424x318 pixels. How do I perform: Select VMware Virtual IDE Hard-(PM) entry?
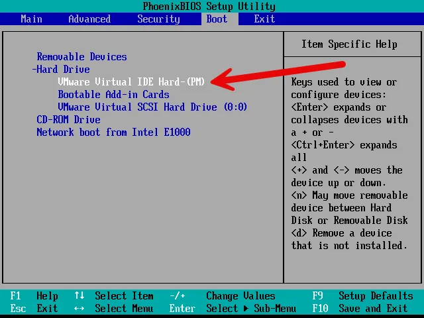(x=131, y=81)
